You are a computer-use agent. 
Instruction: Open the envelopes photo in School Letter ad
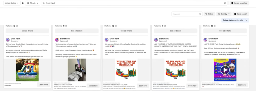point(77,70)
